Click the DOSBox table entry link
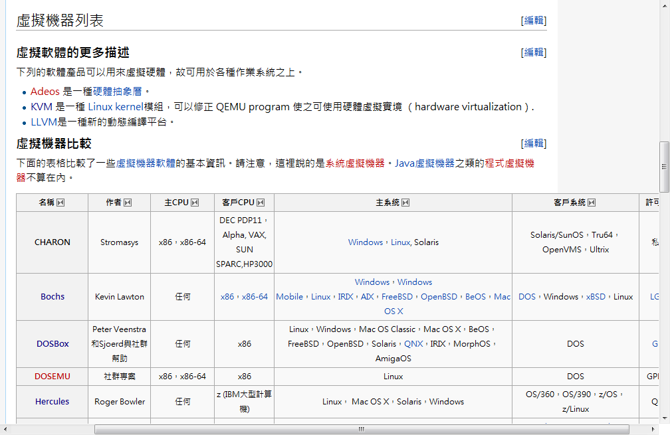This screenshot has width=670, height=435. tap(53, 344)
